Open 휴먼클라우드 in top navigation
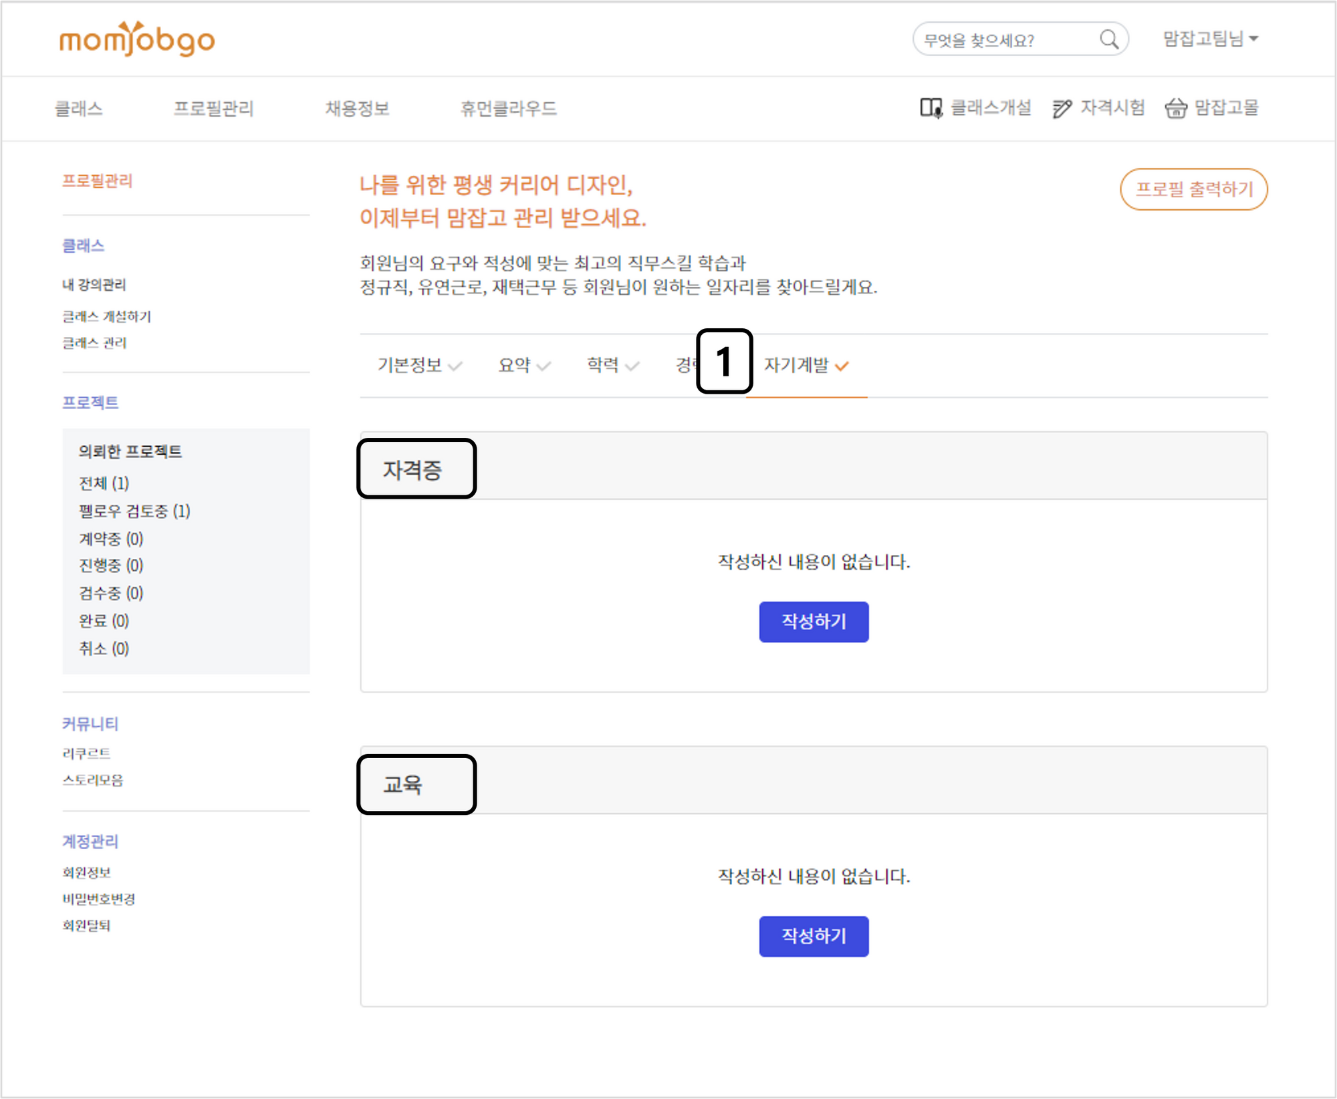 click(509, 108)
